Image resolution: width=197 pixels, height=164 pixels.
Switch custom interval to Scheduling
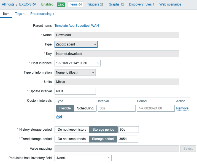coord(85,108)
